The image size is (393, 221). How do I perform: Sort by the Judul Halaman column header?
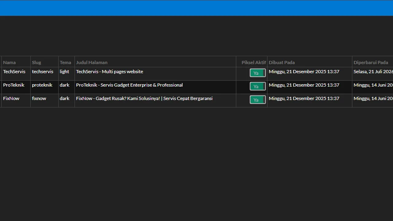click(x=155, y=62)
